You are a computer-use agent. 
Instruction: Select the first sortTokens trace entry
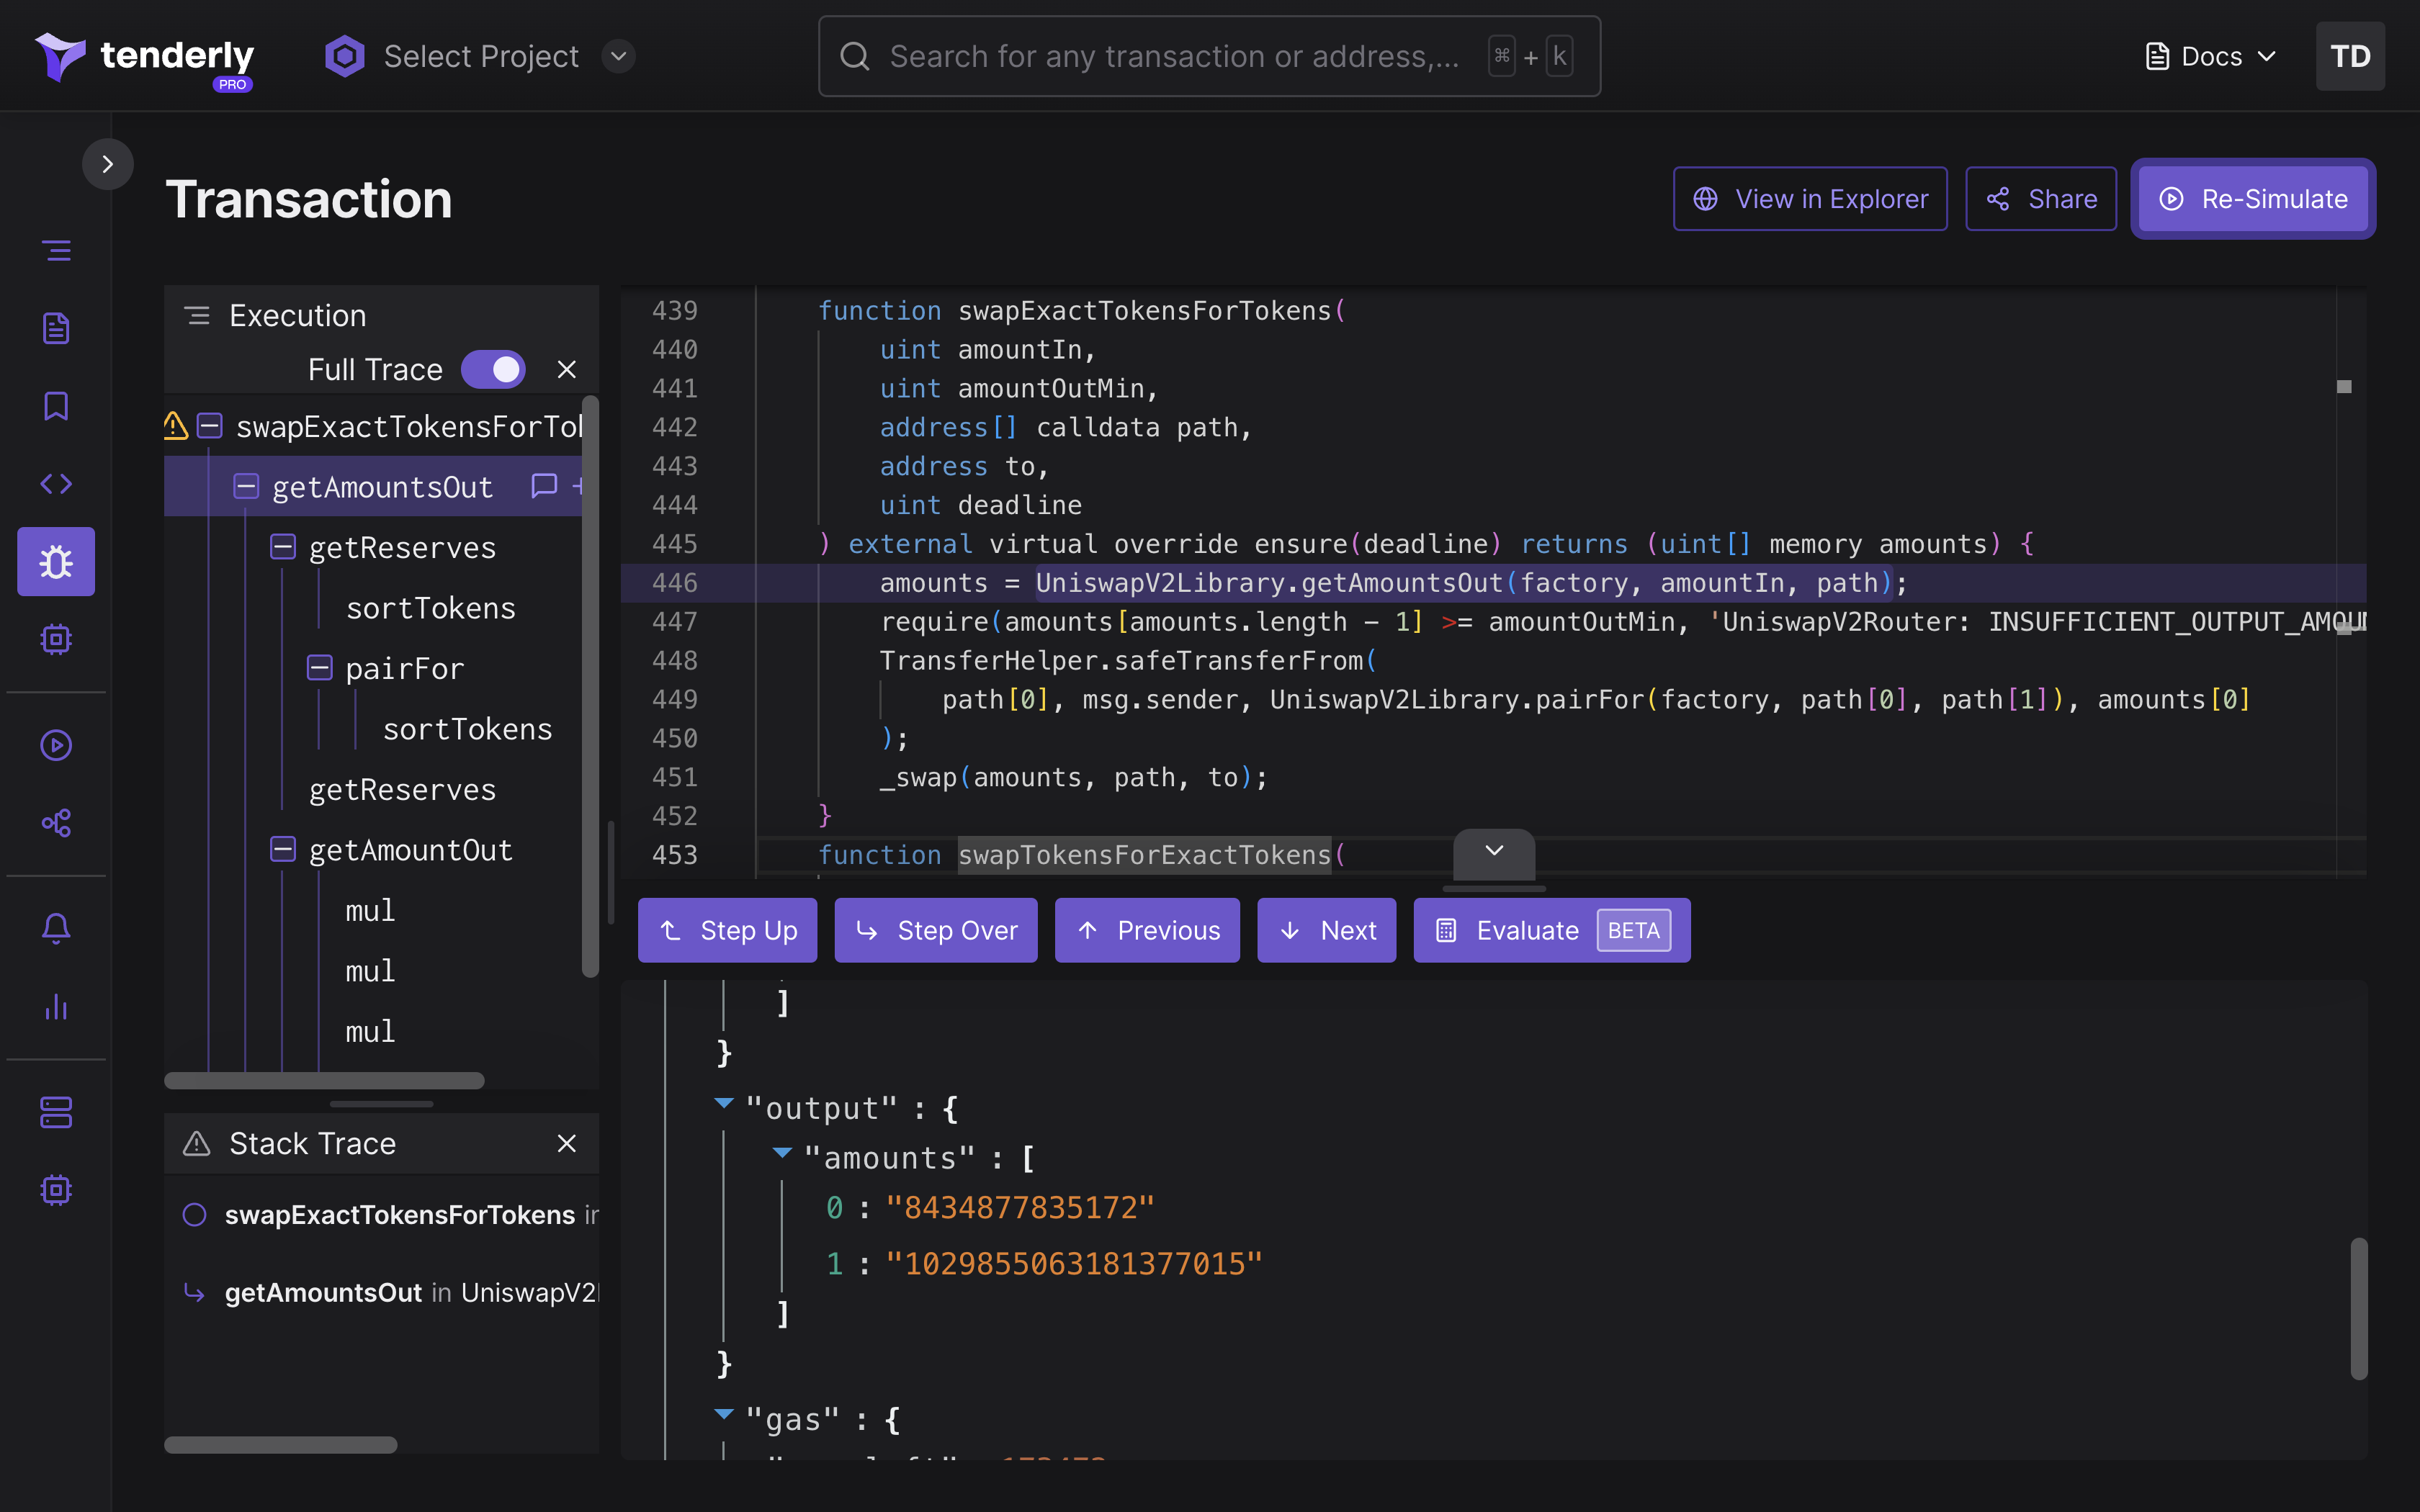coord(431,608)
